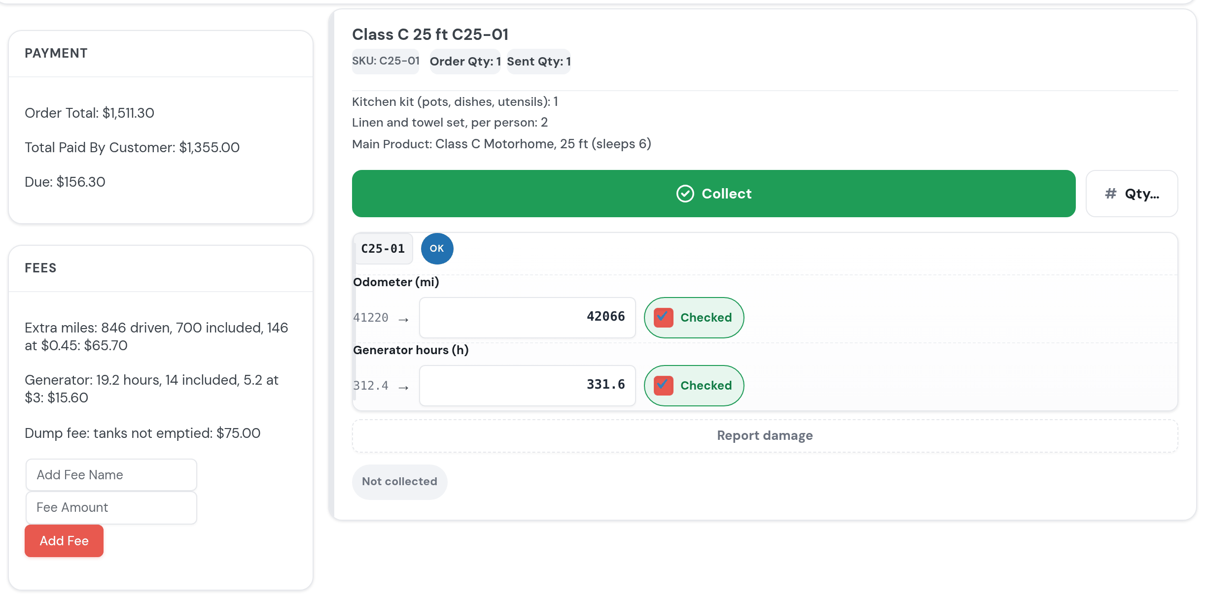Click the Class C 25 ft C25-01 title

click(430, 34)
